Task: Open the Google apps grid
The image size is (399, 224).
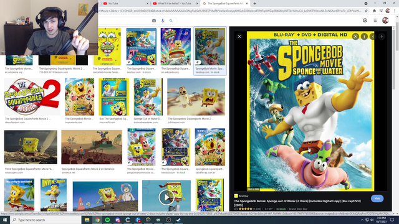Action: point(375,21)
